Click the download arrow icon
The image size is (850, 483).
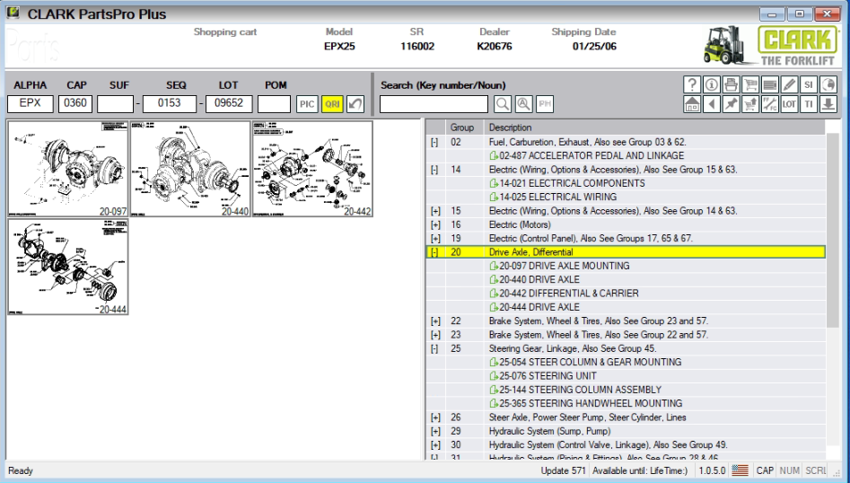tap(828, 104)
